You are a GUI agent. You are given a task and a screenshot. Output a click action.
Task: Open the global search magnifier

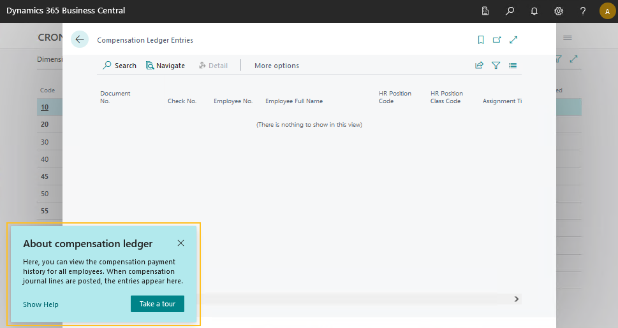coord(510,11)
